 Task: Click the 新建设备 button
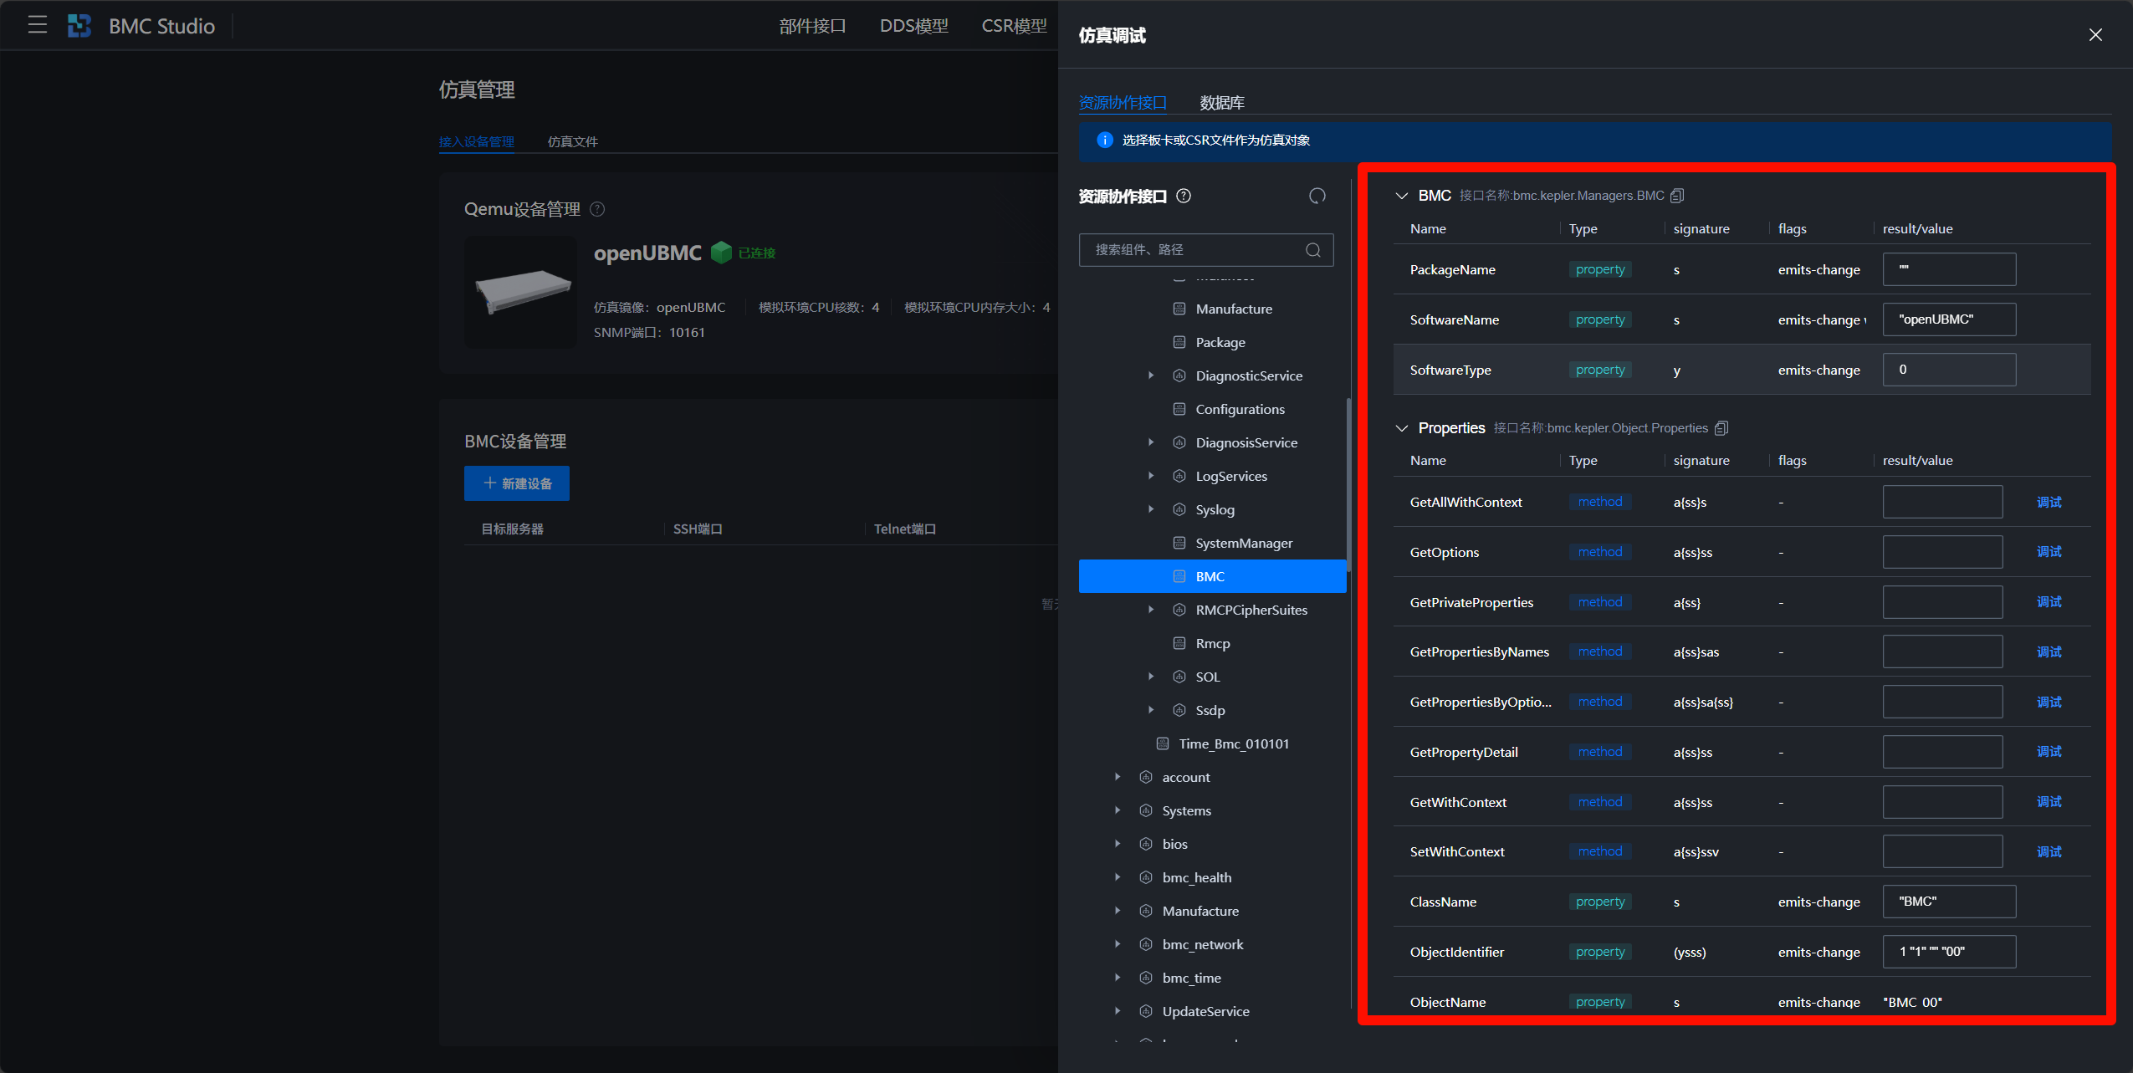(x=517, y=483)
